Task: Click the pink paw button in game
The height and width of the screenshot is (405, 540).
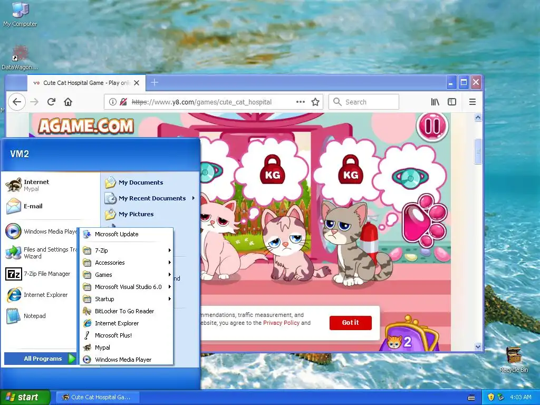Action: coord(425,220)
